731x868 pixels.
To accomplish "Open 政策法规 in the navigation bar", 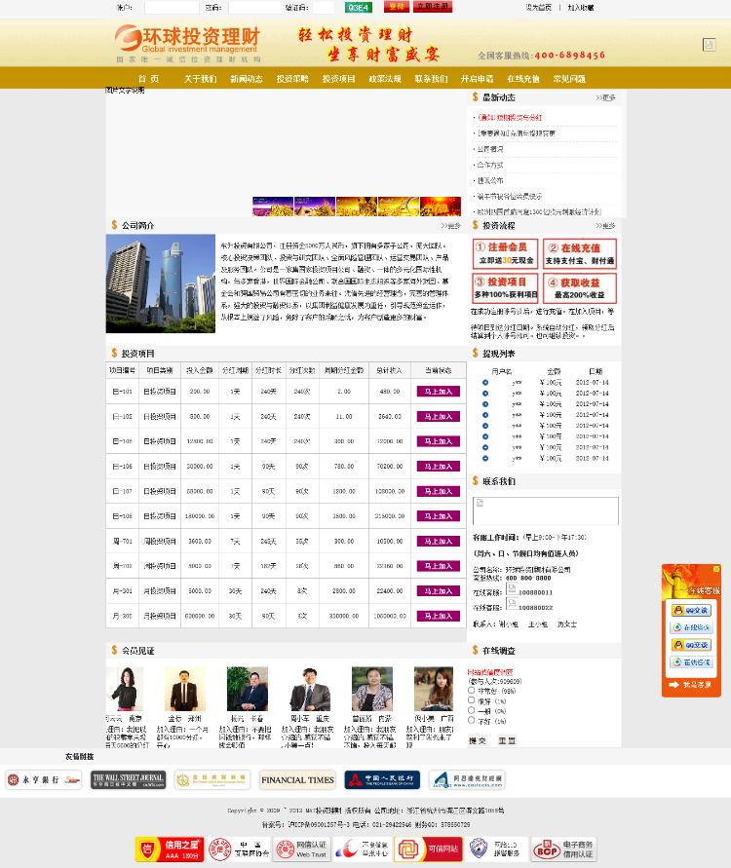I will point(385,79).
